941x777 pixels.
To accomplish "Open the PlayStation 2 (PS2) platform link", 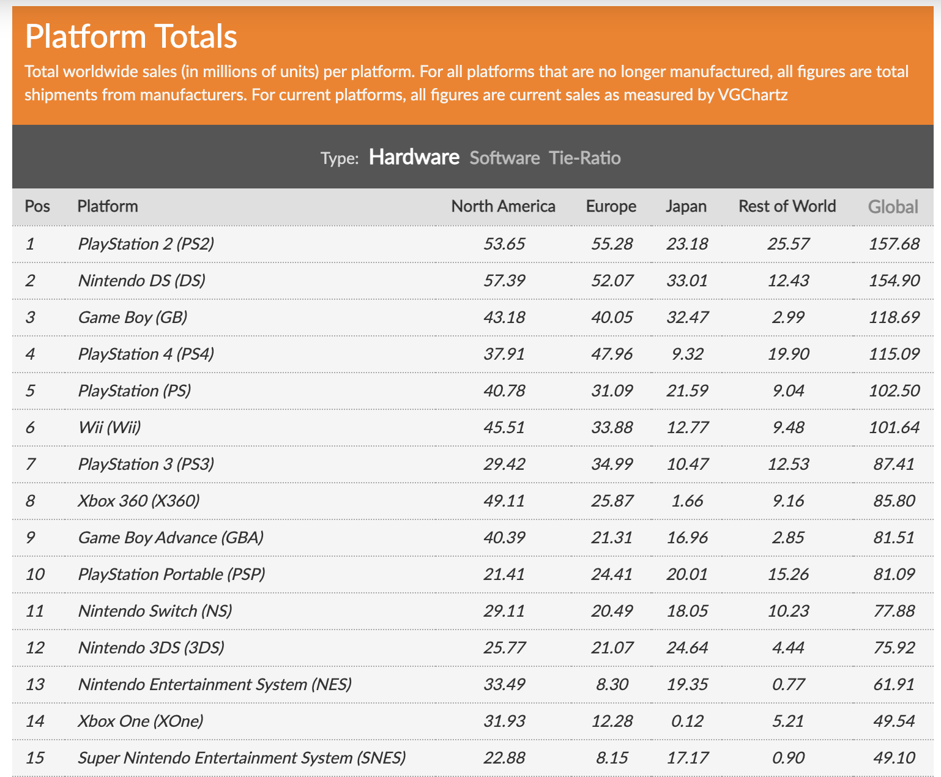I will (x=146, y=244).
